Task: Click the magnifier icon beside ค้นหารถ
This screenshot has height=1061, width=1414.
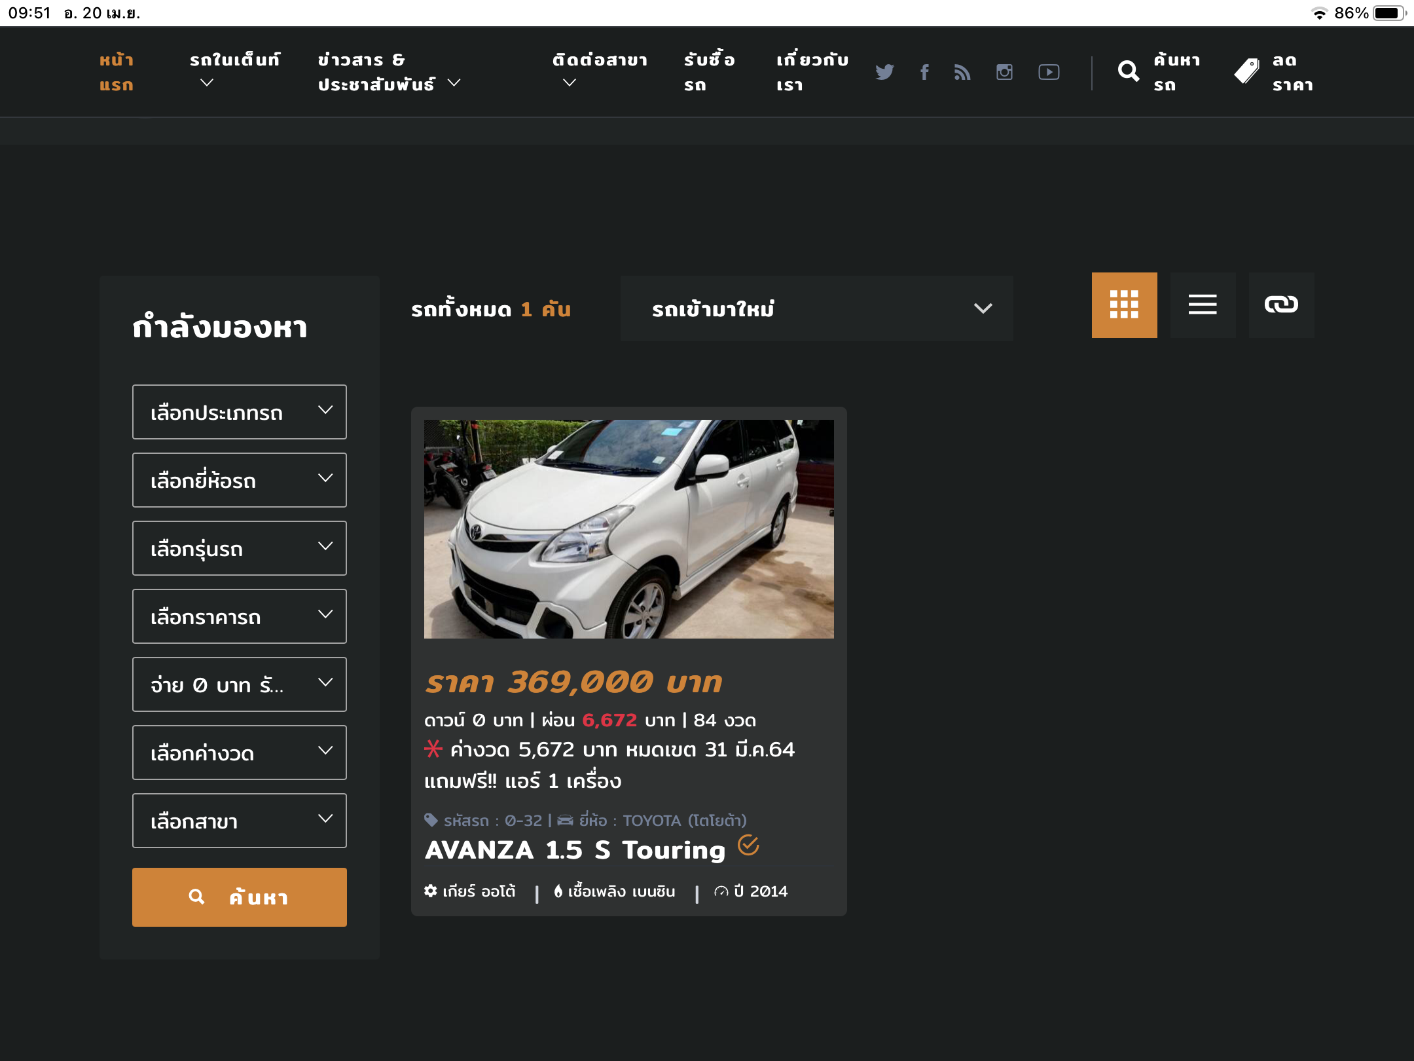Action: click(x=1129, y=71)
